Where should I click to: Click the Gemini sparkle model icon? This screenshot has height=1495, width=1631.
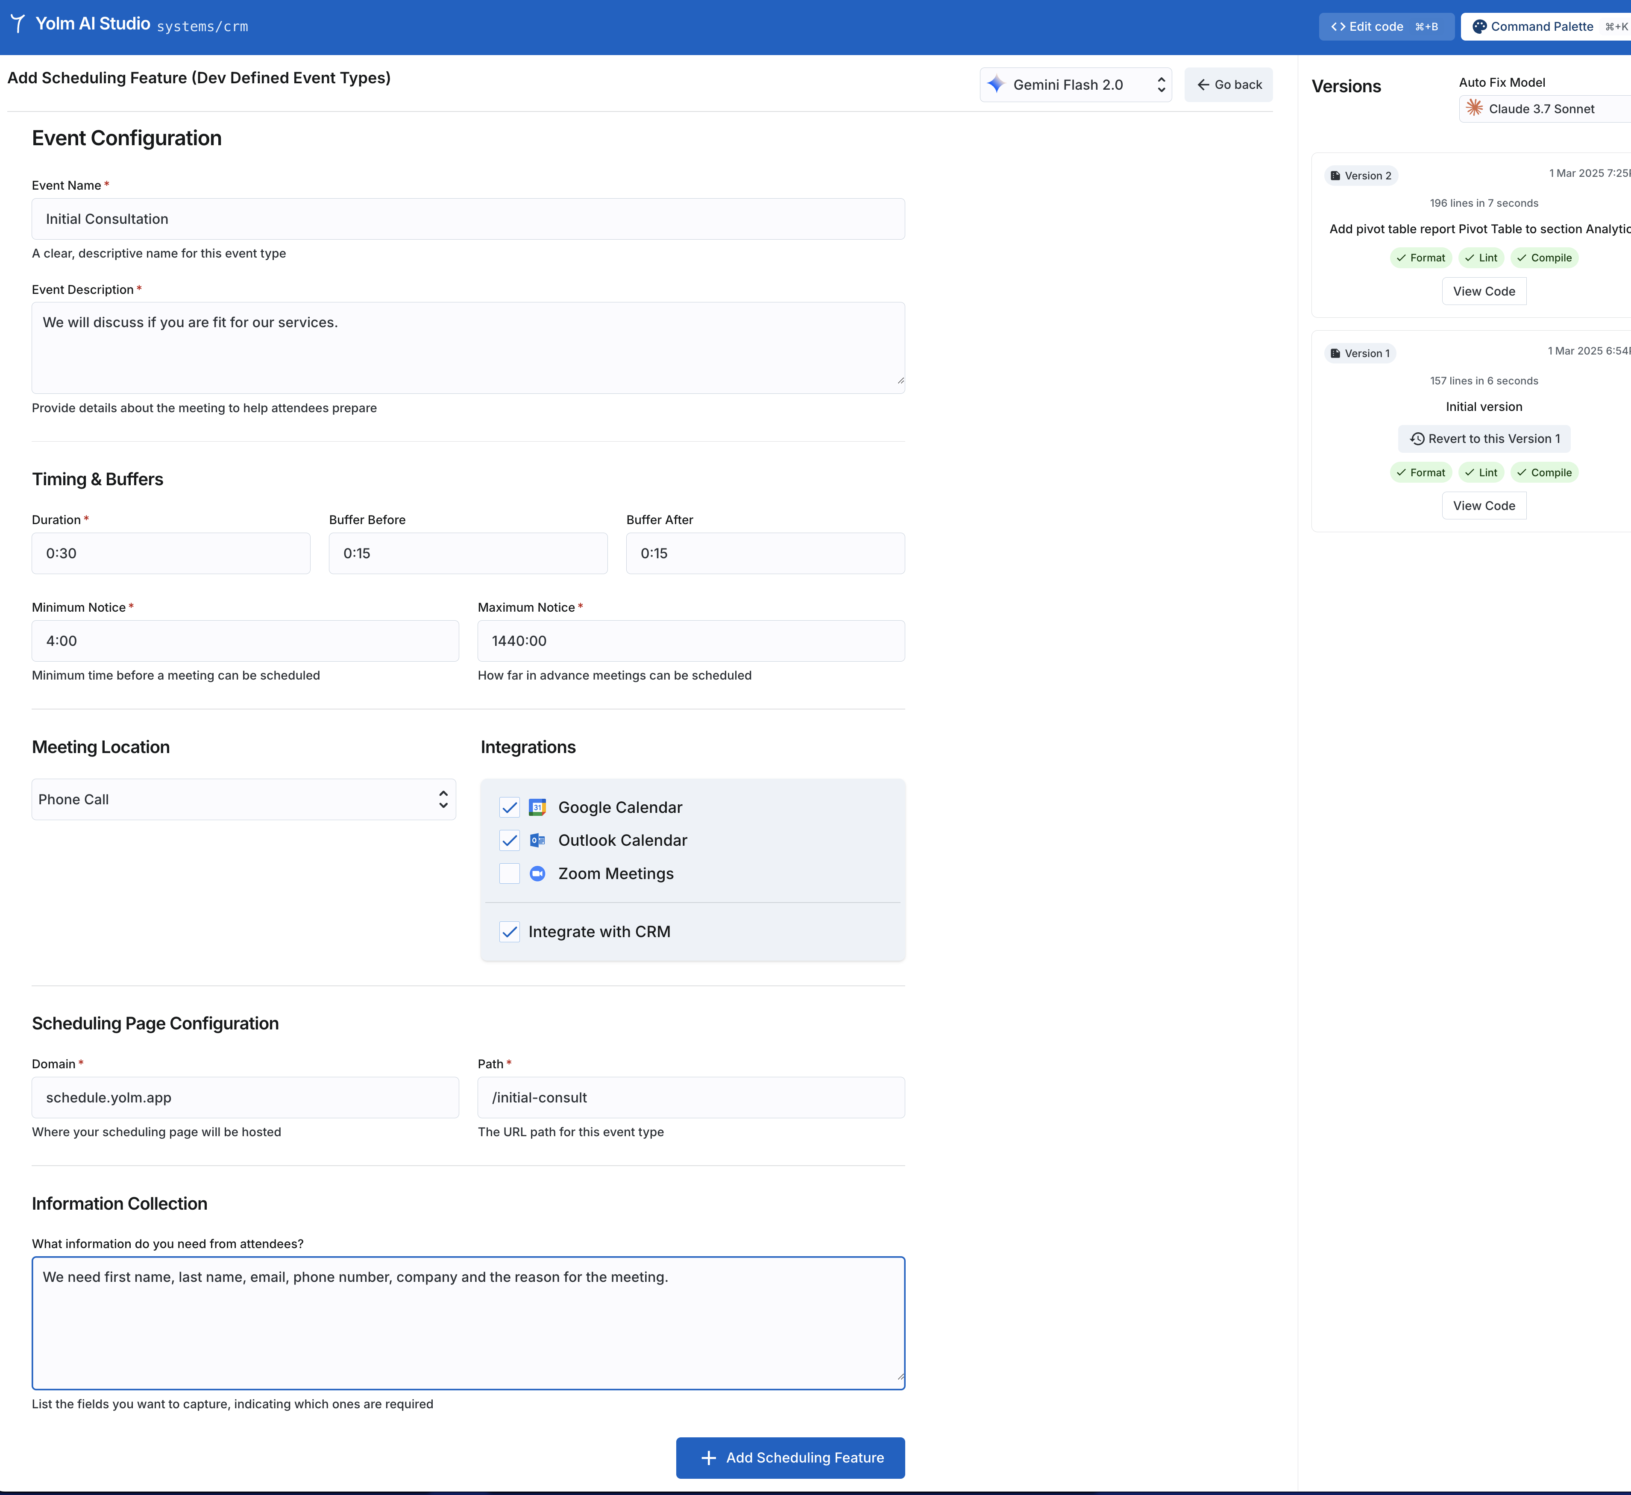(x=996, y=84)
